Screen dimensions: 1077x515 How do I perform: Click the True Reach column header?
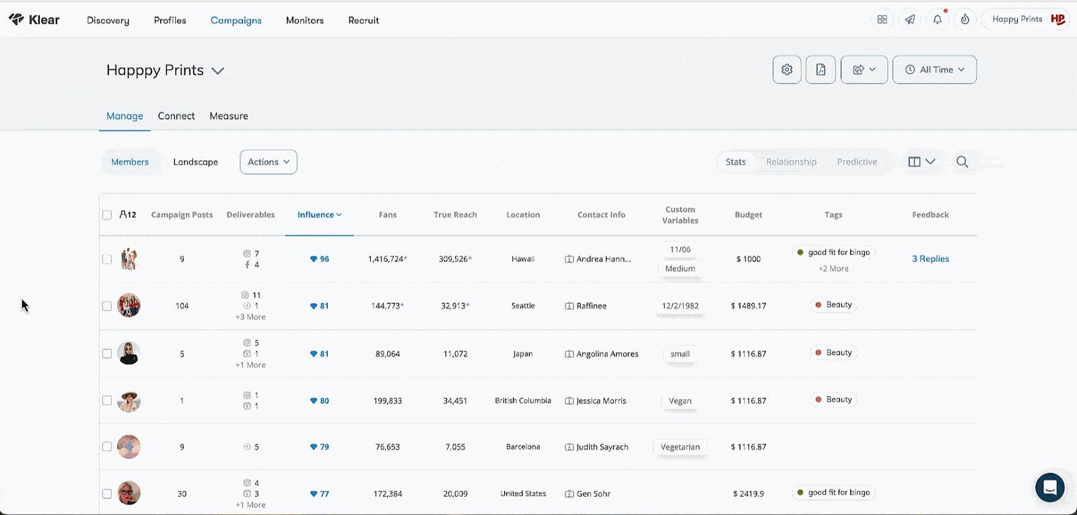click(455, 215)
